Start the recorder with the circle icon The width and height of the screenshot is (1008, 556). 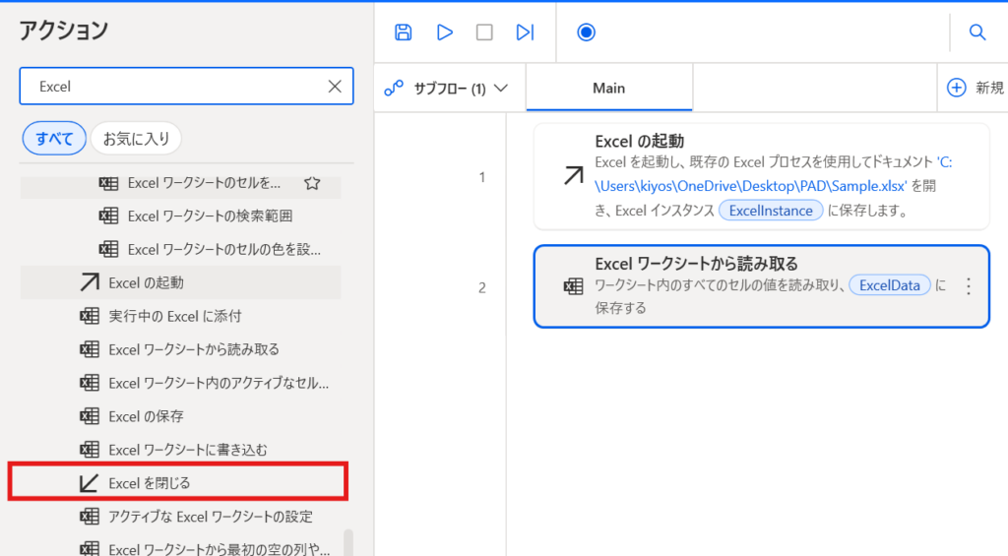point(586,32)
